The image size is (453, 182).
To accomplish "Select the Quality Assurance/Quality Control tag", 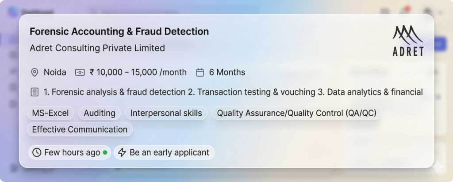I will (x=296, y=113).
